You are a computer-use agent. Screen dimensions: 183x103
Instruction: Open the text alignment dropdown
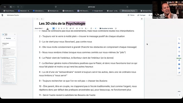pyautogui.click(x=86, y=28)
